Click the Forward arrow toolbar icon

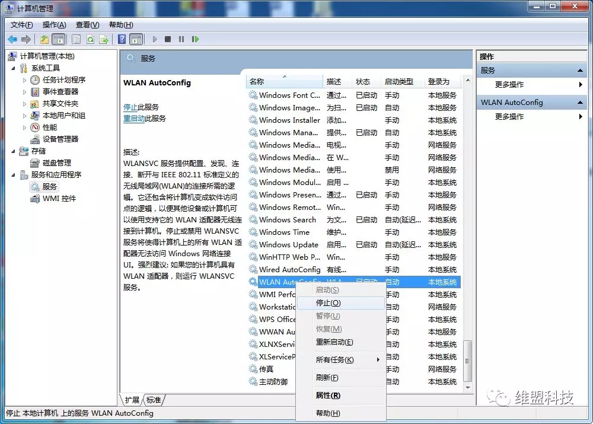26,39
